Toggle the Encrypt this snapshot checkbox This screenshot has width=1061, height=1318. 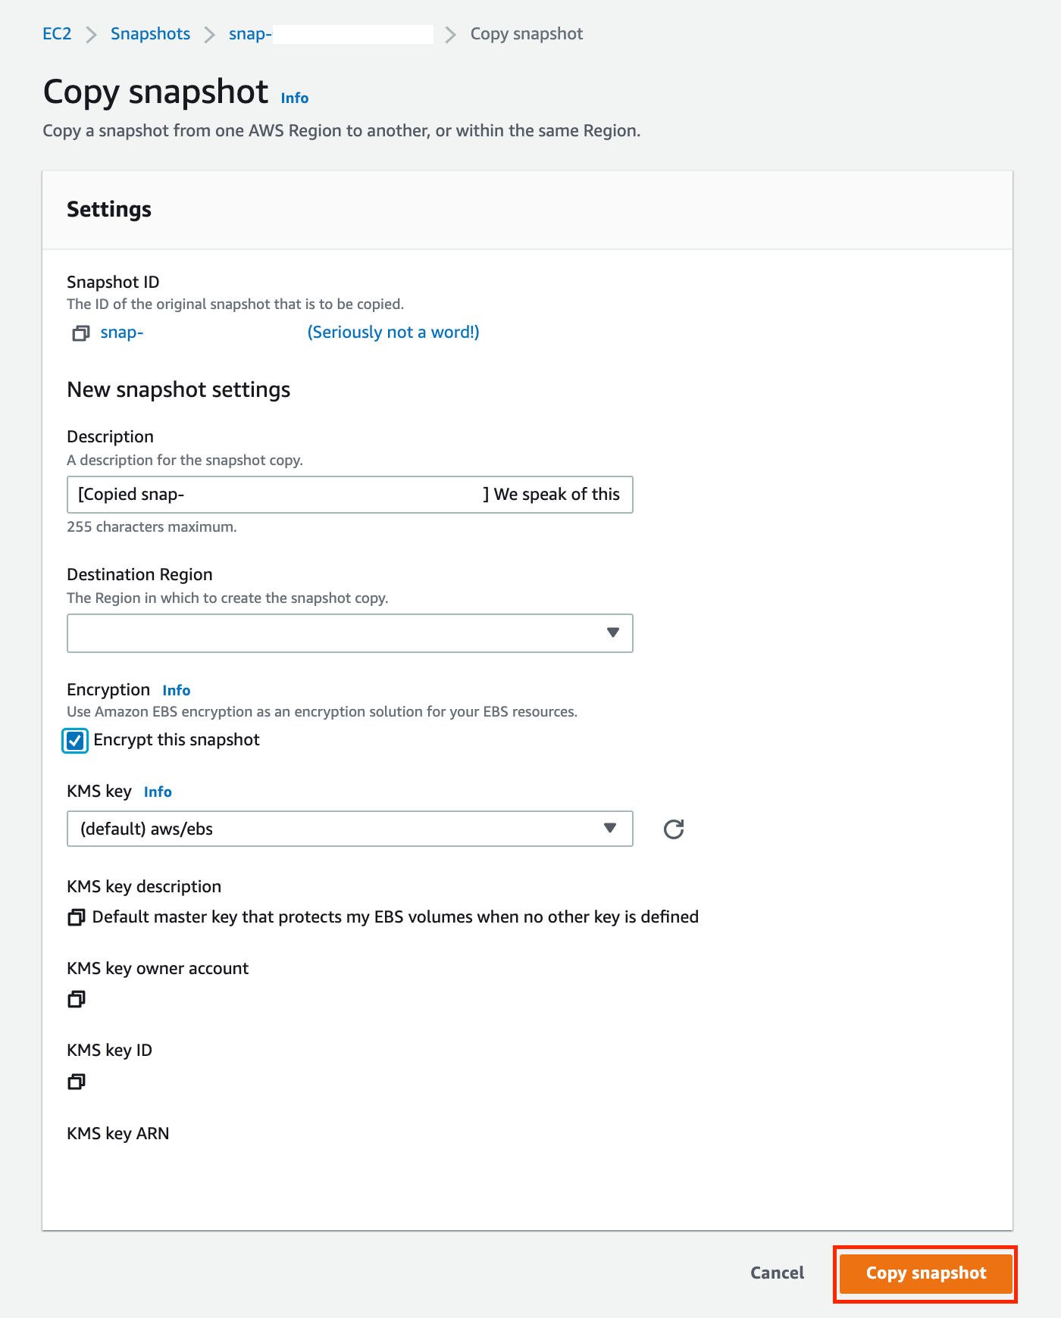click(x=75, y=740)
